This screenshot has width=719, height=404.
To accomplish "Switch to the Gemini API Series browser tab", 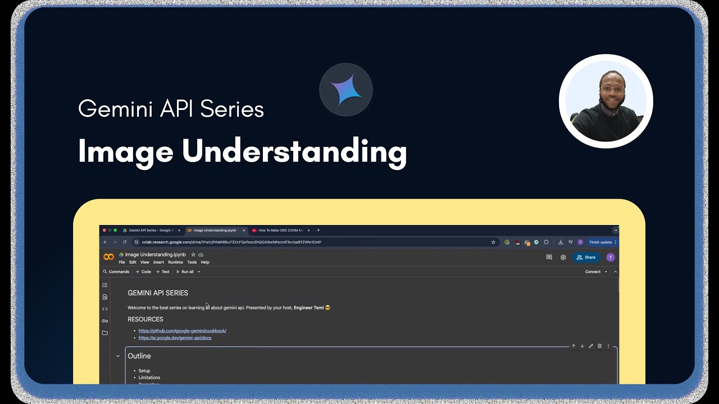I will coord(152,230).
